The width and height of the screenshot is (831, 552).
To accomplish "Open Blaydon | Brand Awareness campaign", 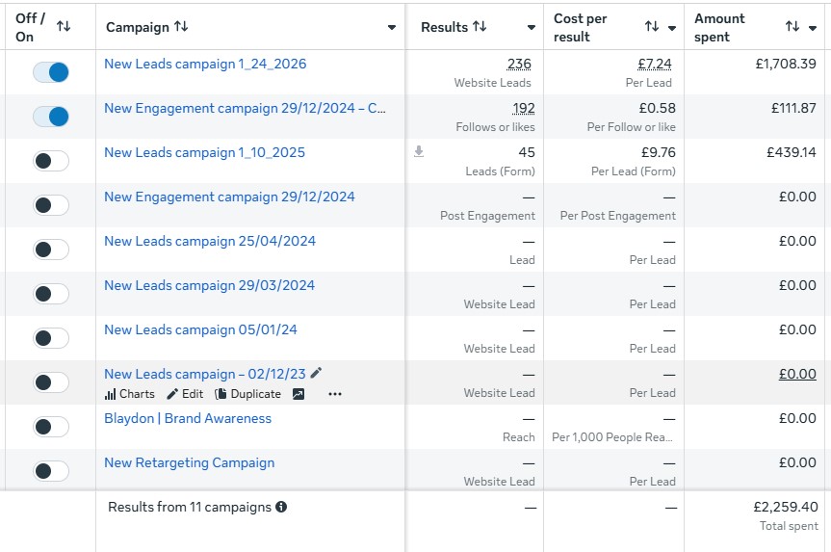I will (x=188, y=418).
